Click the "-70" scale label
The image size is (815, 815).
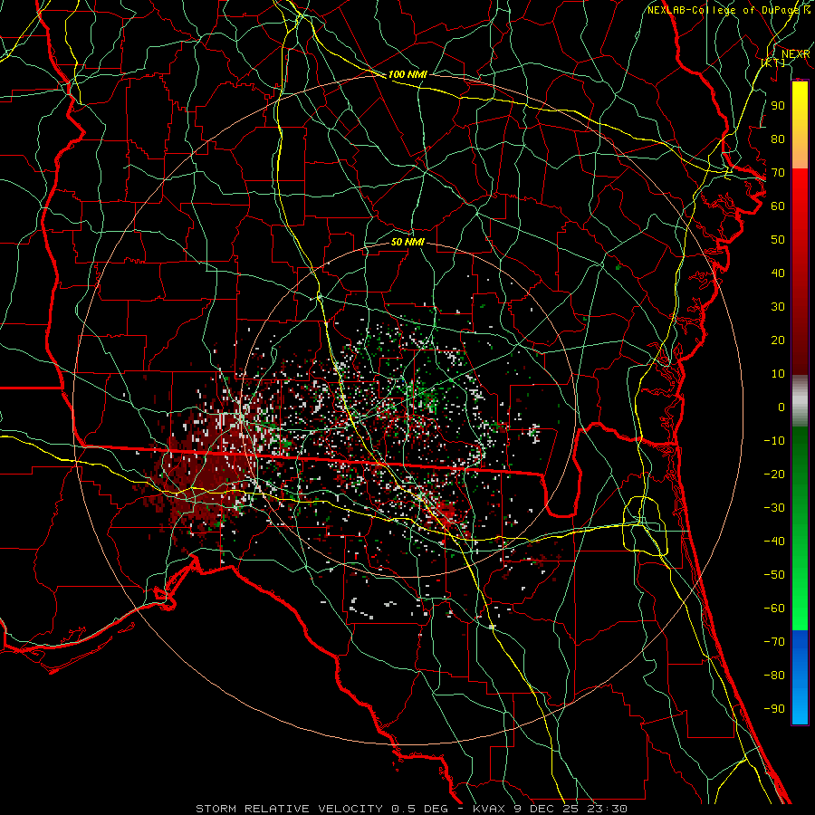pos(774,642)
